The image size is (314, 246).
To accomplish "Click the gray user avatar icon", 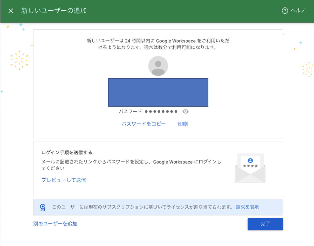I will [158, 66].
